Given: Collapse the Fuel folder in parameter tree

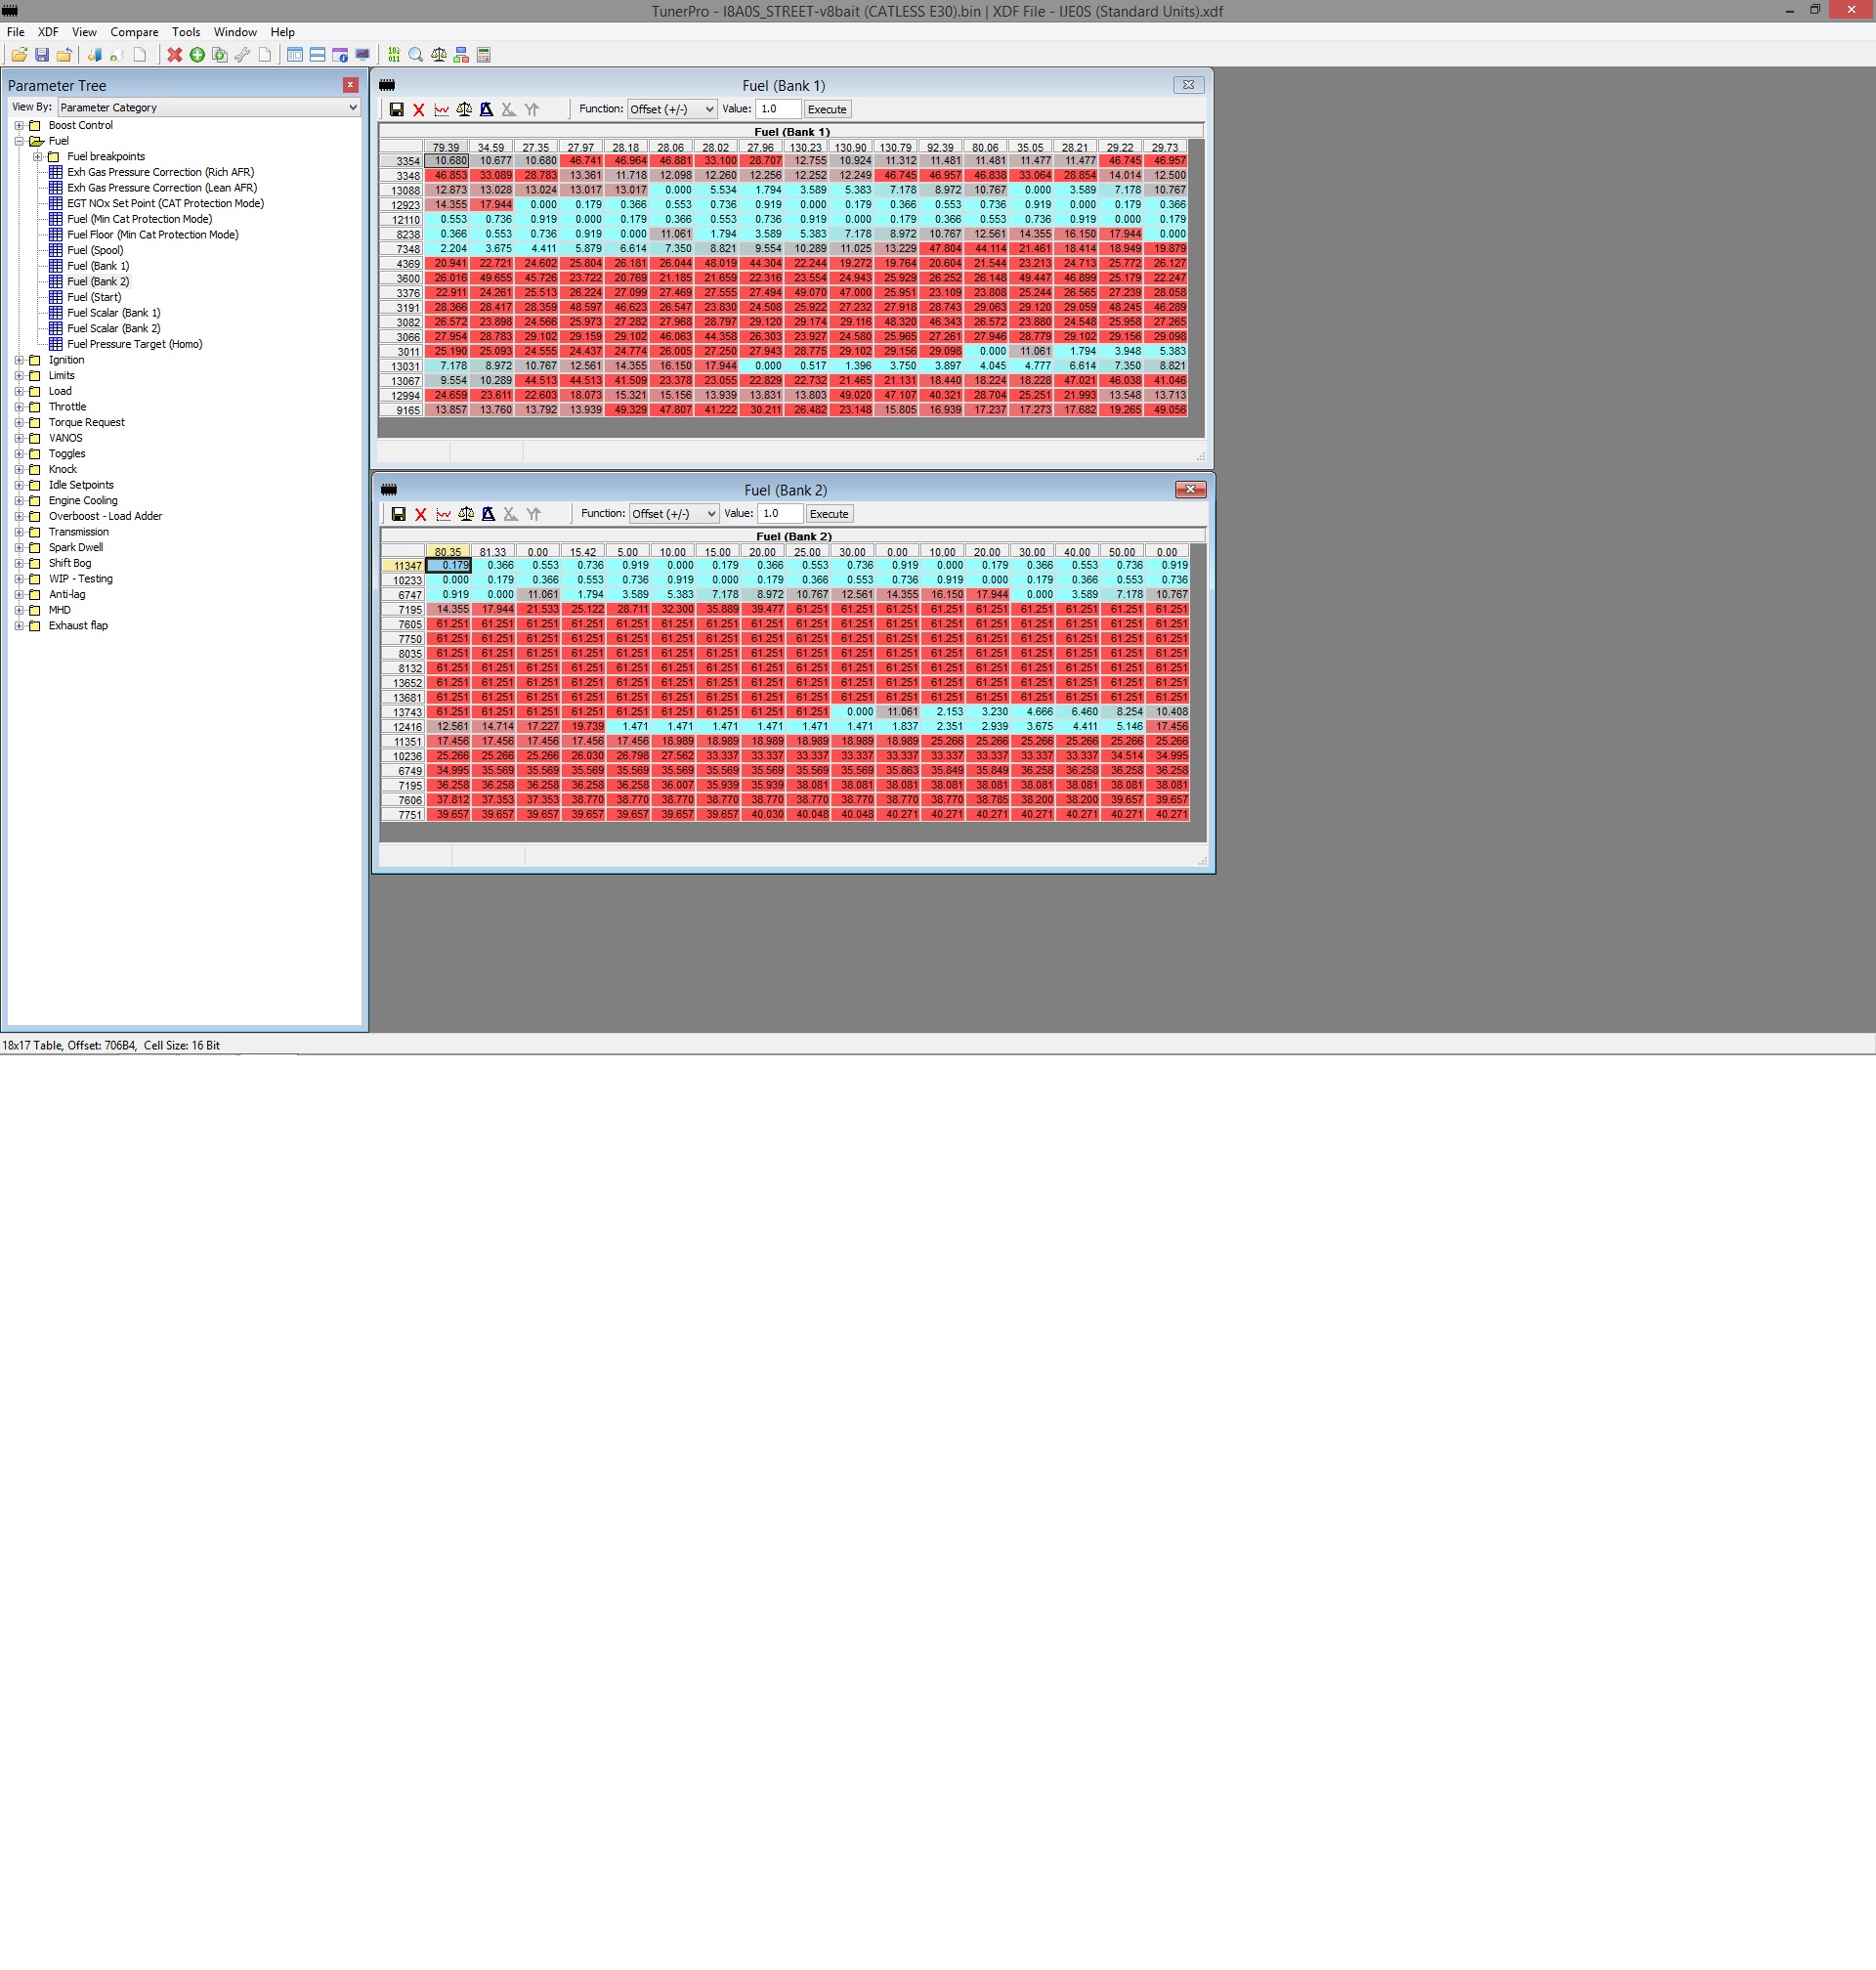Looking at the screenshot, I should click(19, 141).
